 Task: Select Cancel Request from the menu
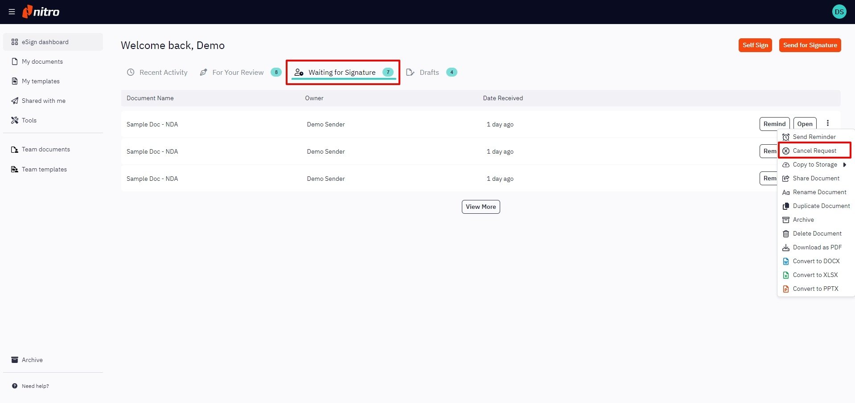click(x=814, y=151)
